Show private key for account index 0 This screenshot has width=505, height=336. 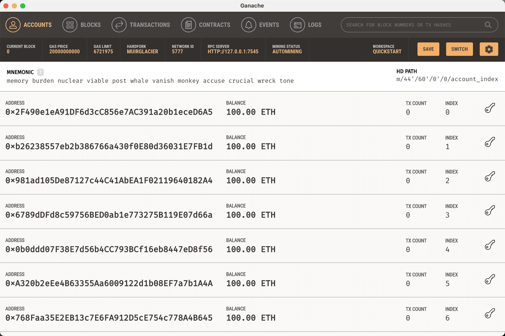tap(490, 108)
